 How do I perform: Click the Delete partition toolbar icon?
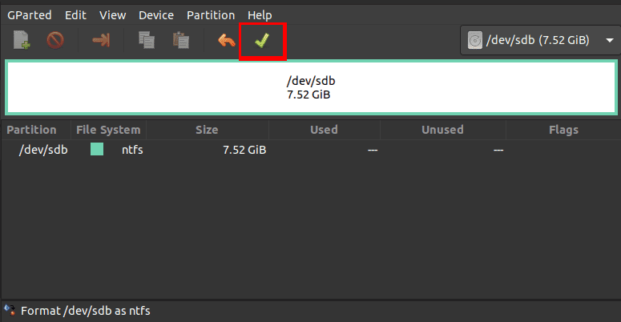pyautogui.click(x=55, y=40)
